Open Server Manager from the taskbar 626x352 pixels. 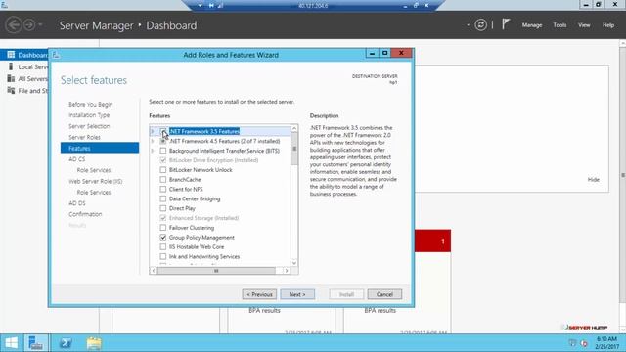pos(36,343)
